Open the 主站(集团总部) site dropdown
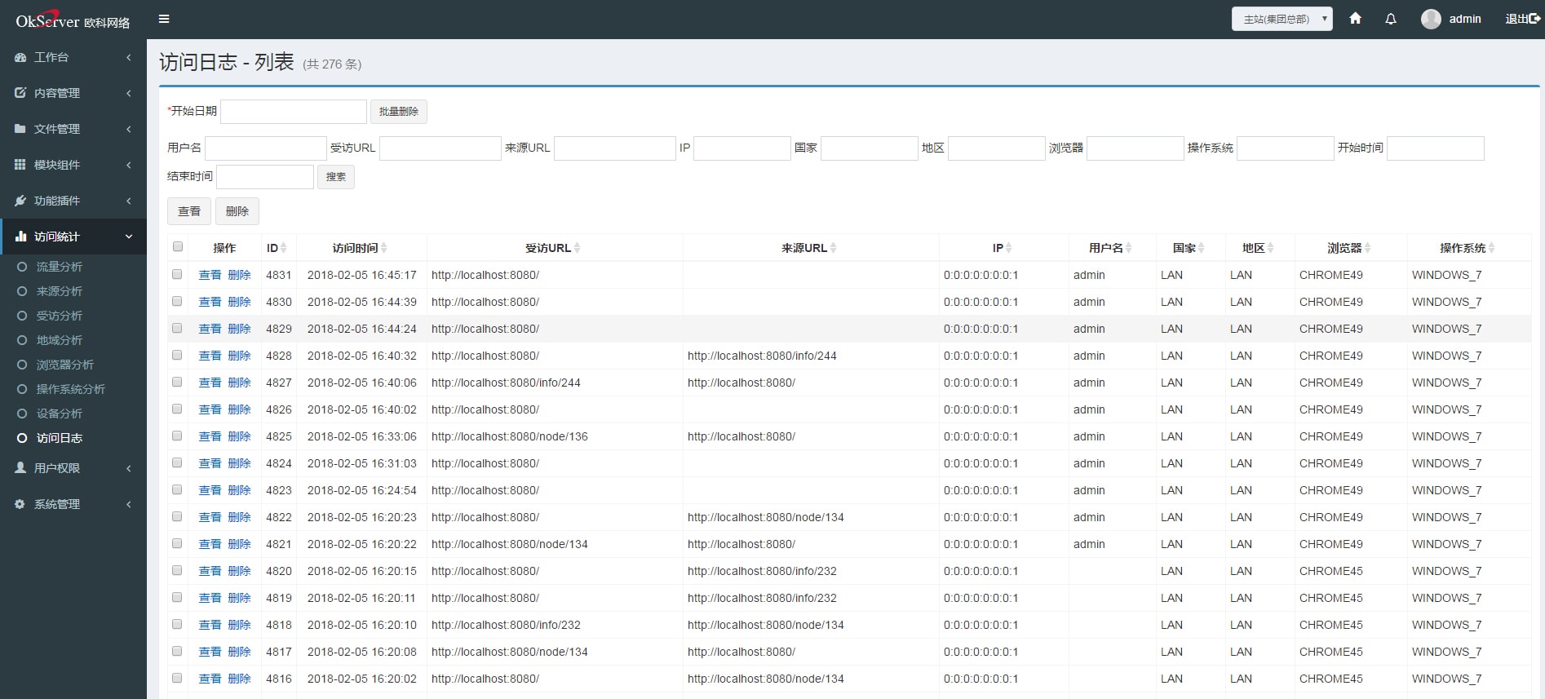The image size is (1545, 699). pos(1282,19)
